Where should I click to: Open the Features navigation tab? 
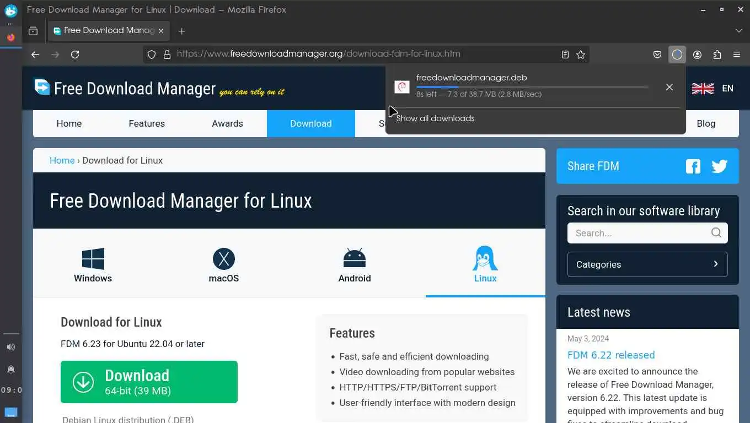[x=147, y=123]
